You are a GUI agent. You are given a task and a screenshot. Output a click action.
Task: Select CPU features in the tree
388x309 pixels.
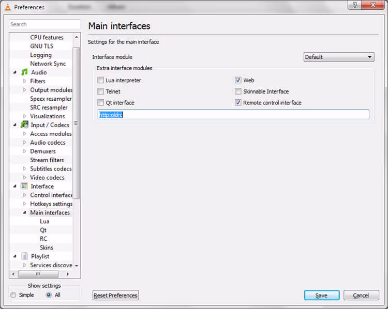click(47, 37)
